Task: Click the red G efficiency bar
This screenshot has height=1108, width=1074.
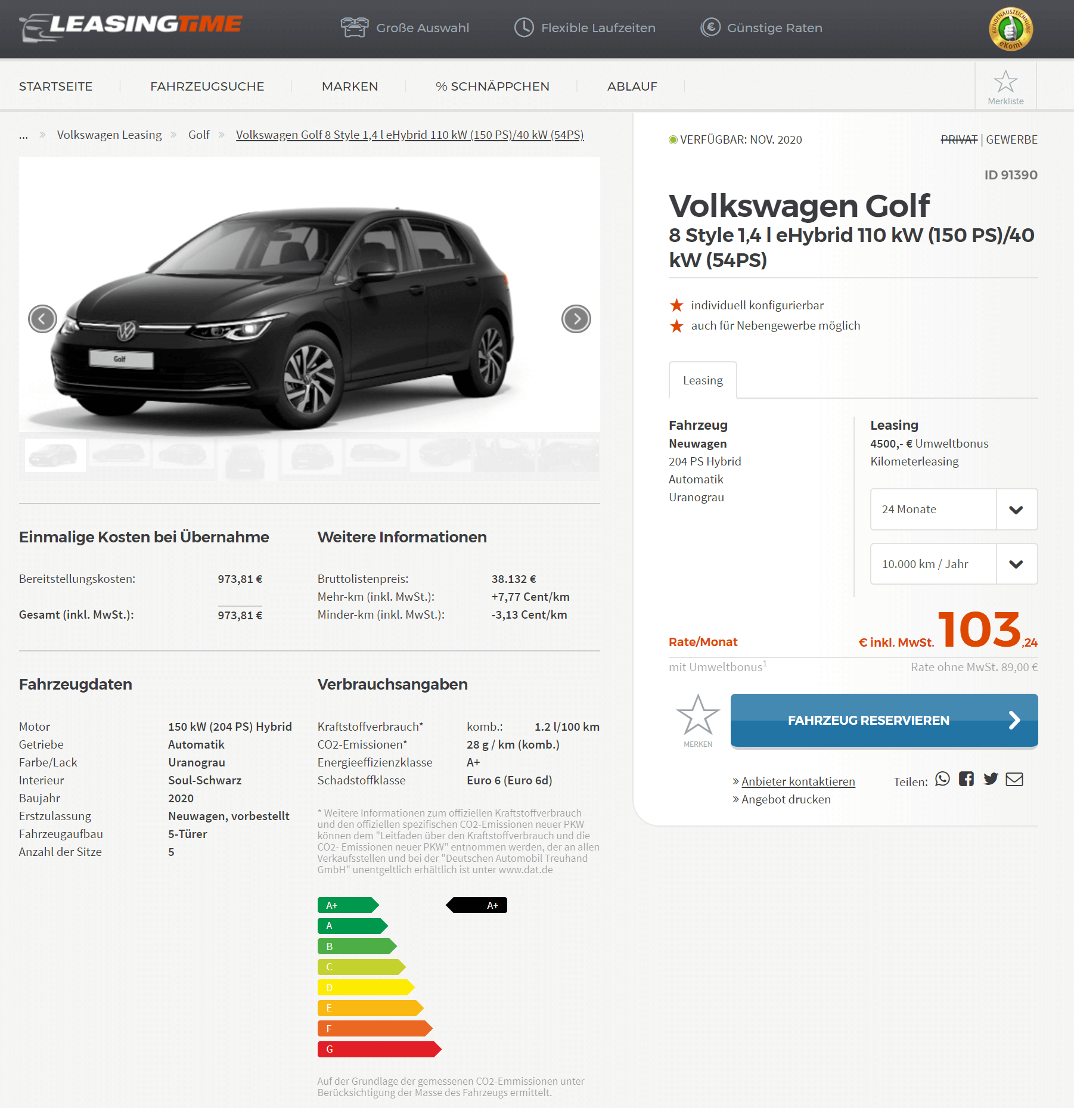Action: coord(380,1049)
